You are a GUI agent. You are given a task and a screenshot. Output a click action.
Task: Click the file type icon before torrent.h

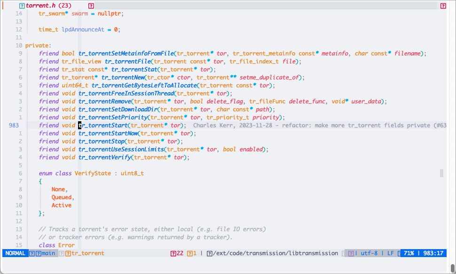pos(22,6)
